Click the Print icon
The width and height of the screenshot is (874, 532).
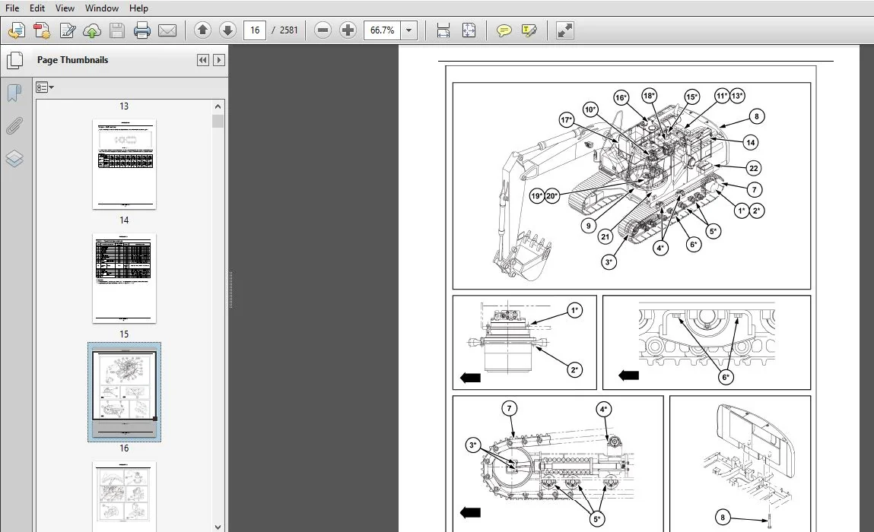[x=142, y=30]
